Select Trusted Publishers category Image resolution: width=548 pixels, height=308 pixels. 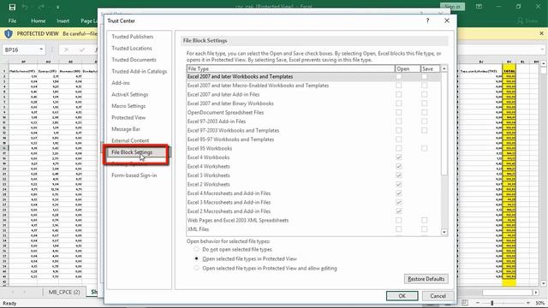(133, 37)
